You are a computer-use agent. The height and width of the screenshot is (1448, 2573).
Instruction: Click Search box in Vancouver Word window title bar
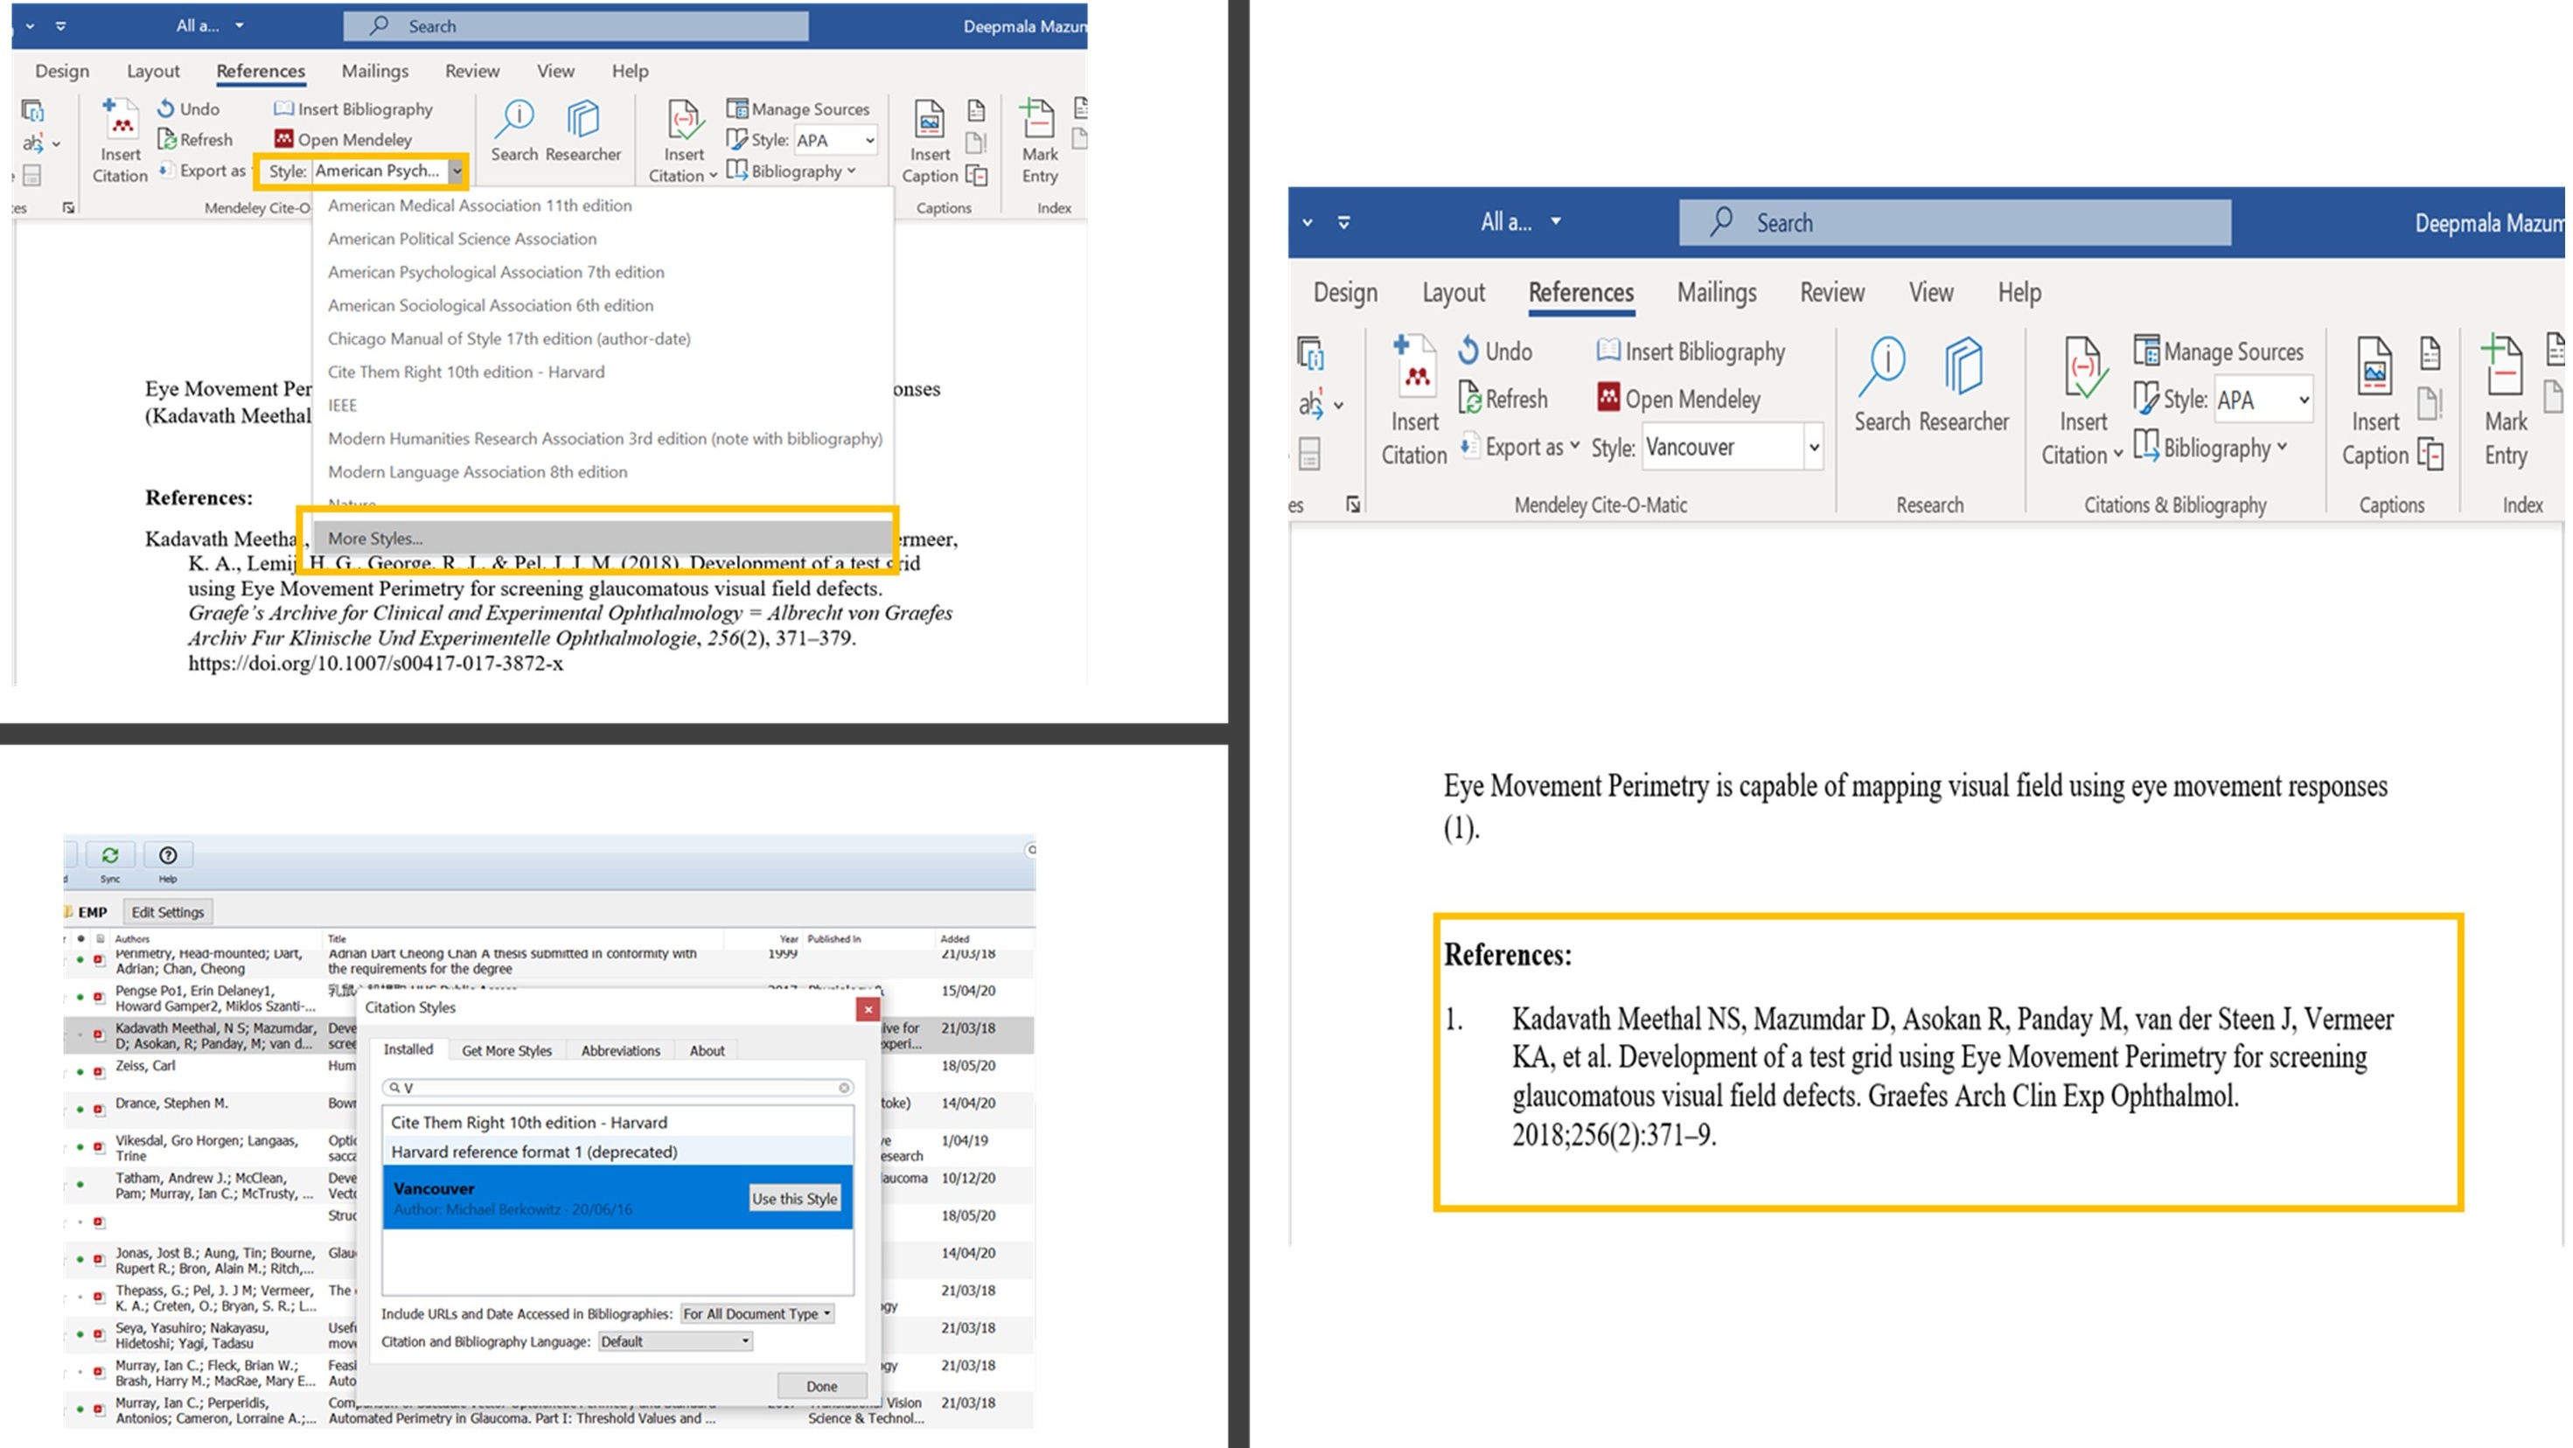[1955, 223]
